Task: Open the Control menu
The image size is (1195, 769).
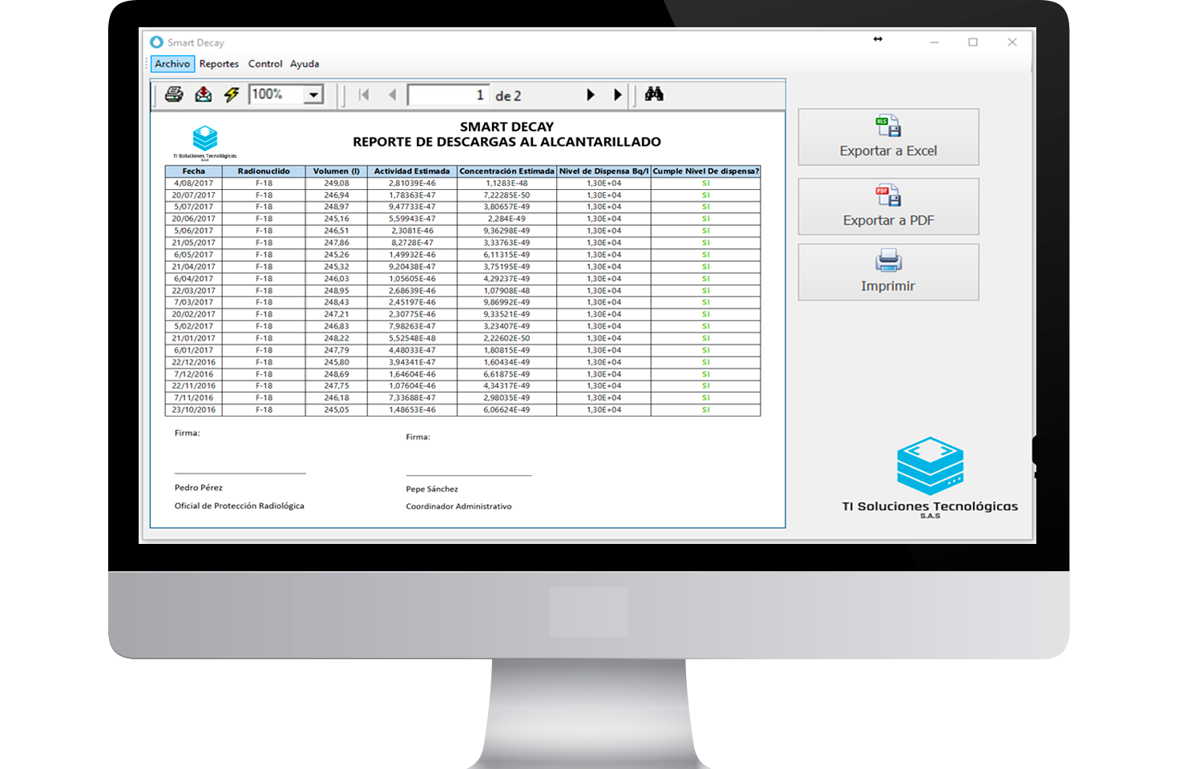Action: (x=265, y=64)
